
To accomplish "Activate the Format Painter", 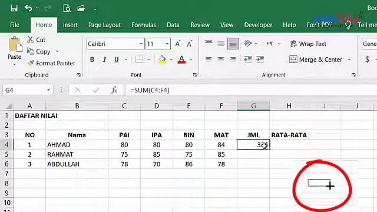I will point(51,63).
